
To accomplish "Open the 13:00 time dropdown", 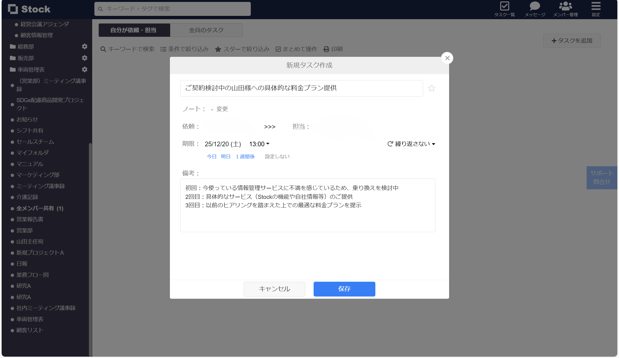I will [259, 144].
